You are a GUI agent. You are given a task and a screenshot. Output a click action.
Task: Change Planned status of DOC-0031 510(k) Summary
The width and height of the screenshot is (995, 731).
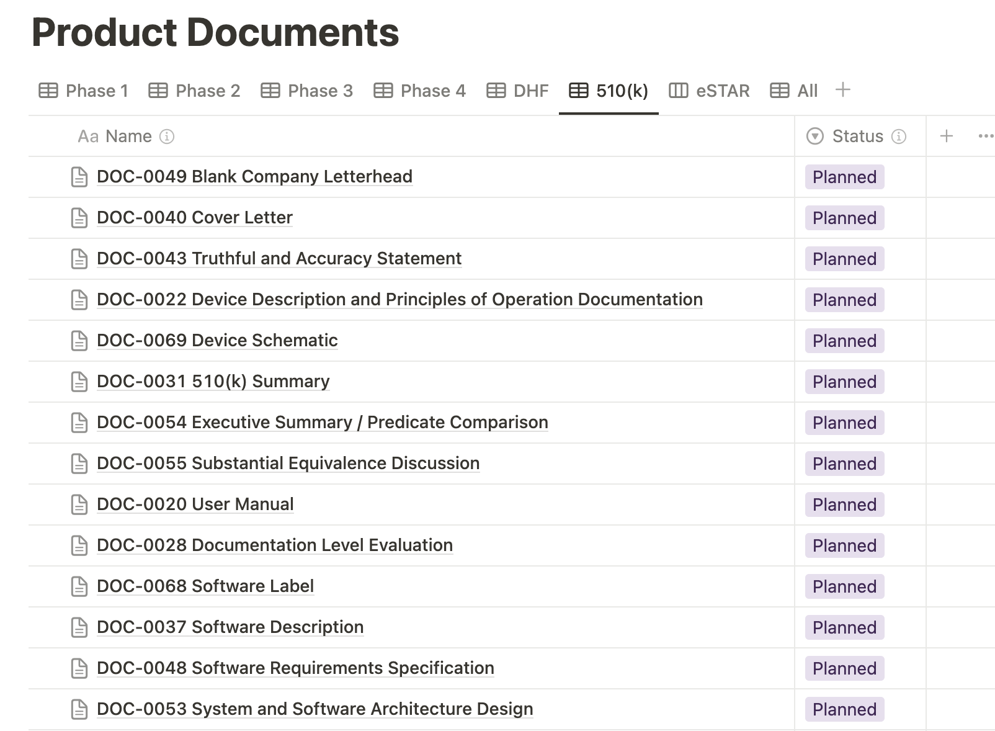[x=844, y=382]
